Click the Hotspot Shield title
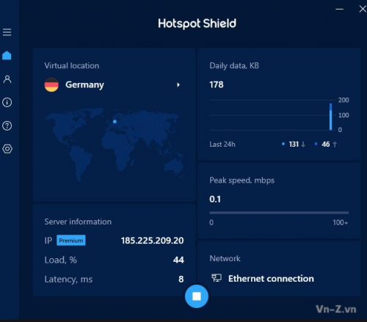The image size is (367, 322). [x=197, y=23]
